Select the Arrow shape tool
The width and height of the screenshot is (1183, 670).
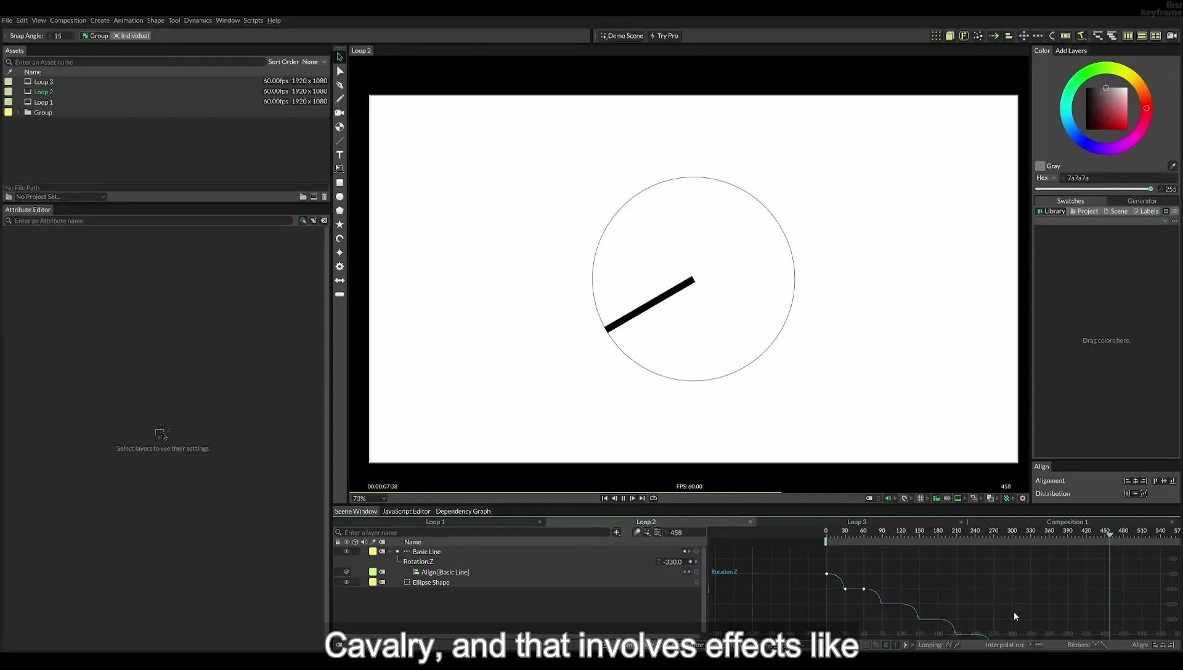[339, 280]
